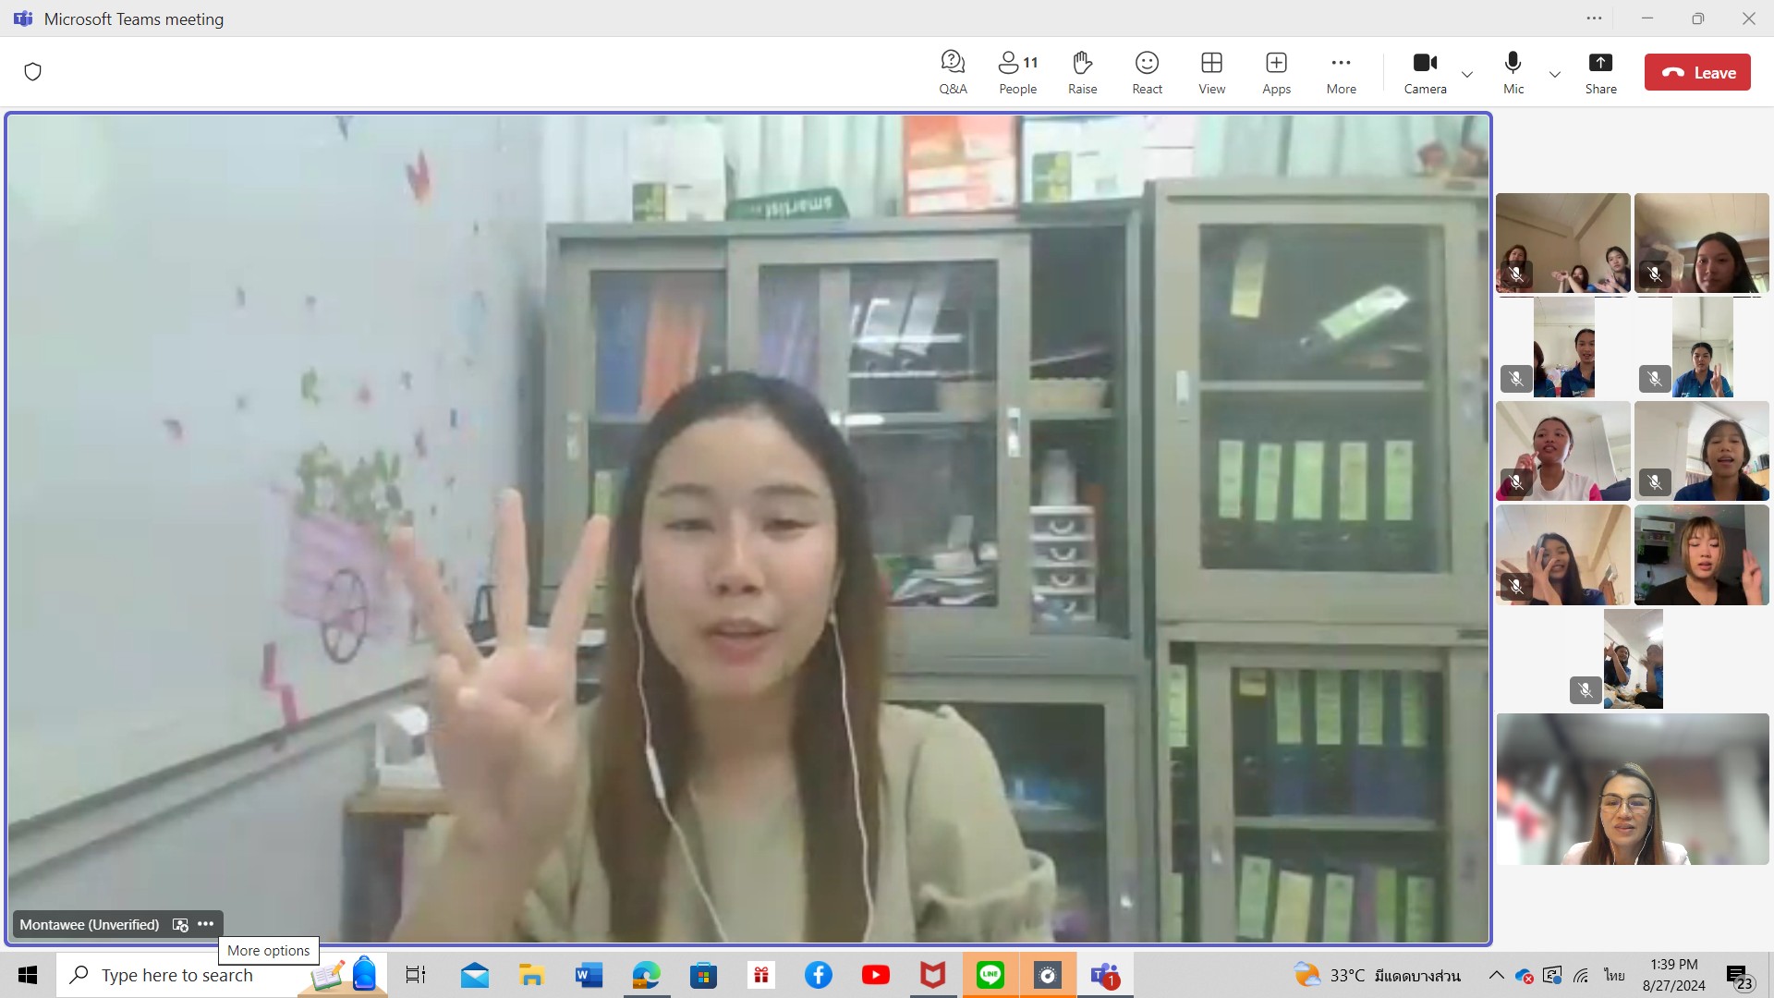Open the More actions menu in toolbar
This screenshot has width=1774, height=998.
click(x=1341, y=72)
